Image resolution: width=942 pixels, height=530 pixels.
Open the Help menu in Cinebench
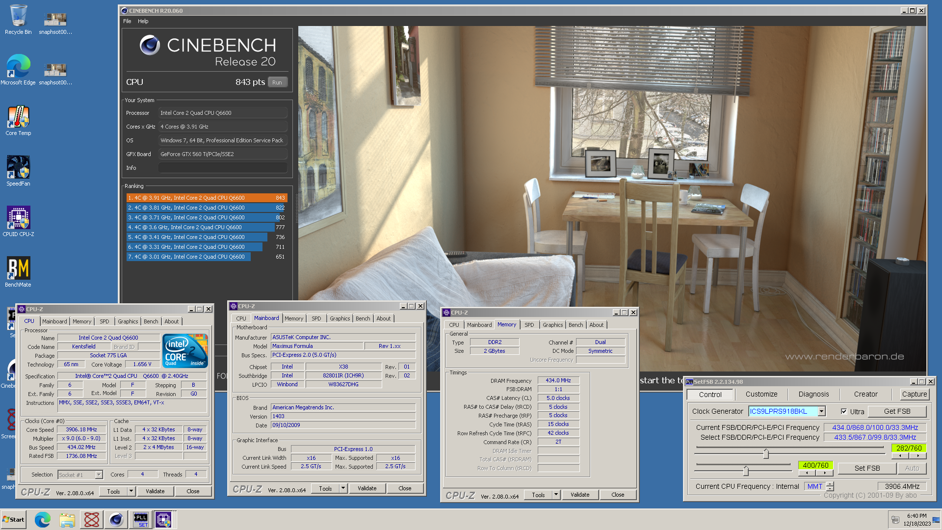pos(143,21)
